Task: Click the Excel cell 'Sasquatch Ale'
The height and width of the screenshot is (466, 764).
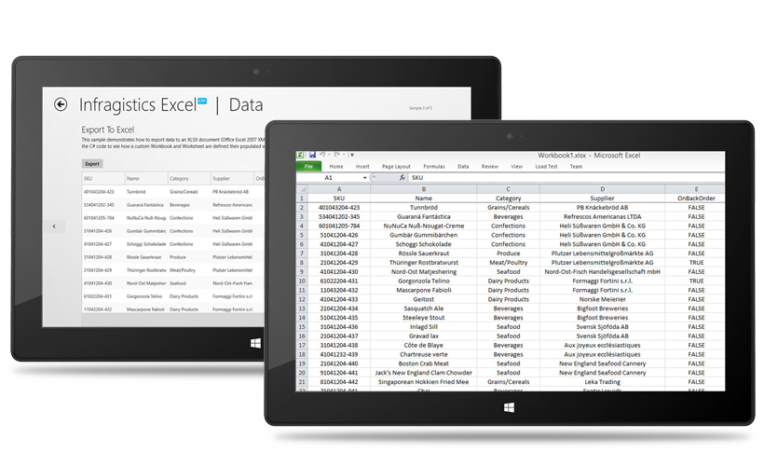Action: pyautogui.click(x=423, y=308)
